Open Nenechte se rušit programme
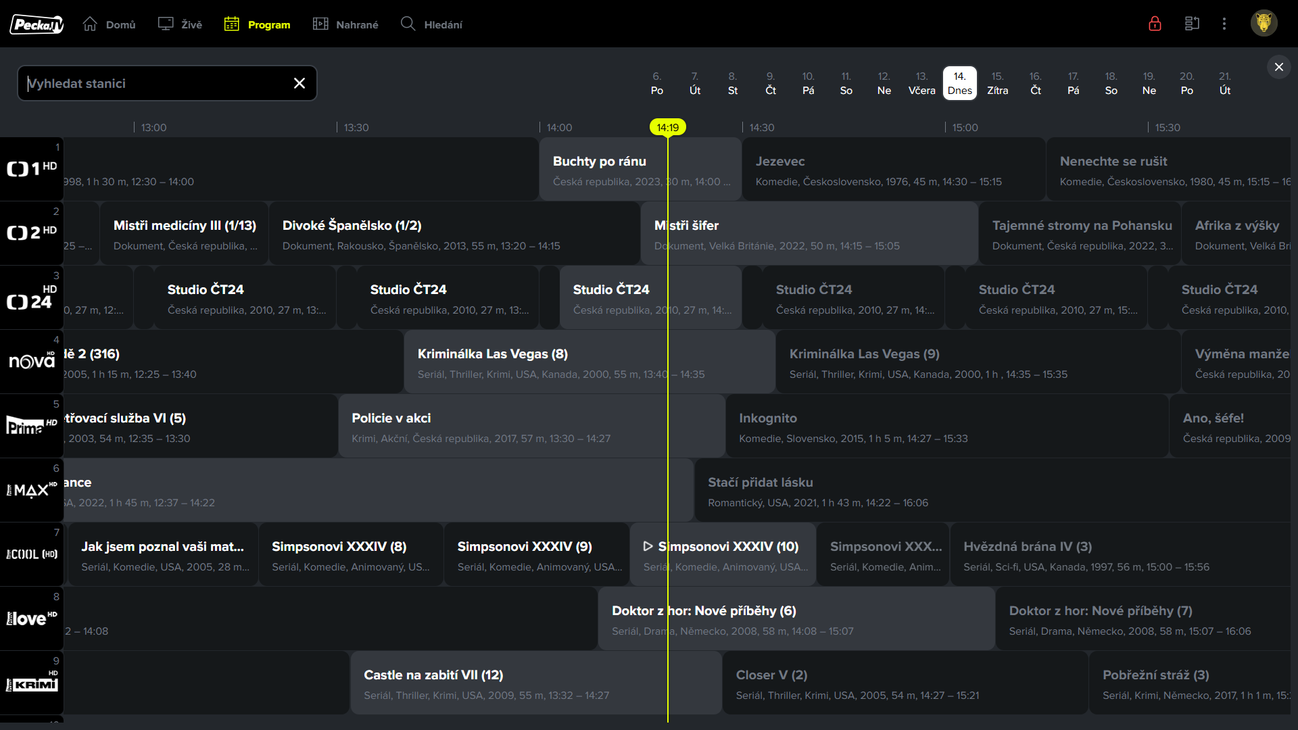 tap(1168, 169)
